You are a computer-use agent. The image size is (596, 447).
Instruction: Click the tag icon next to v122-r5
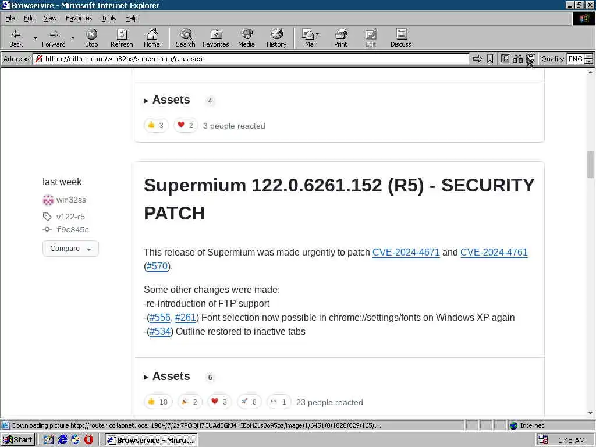pyautogui.click(x=47, y=217)
